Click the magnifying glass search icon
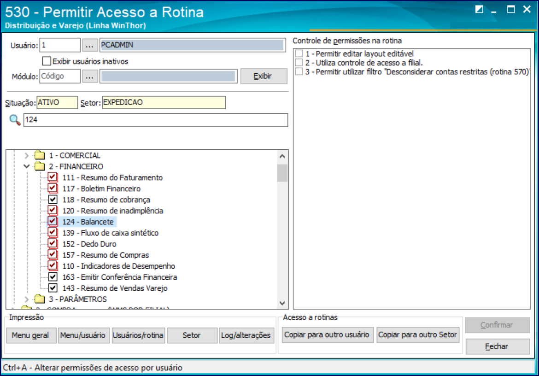The height and width of the screenshot is (376, 539). click(x=15, y=120)
